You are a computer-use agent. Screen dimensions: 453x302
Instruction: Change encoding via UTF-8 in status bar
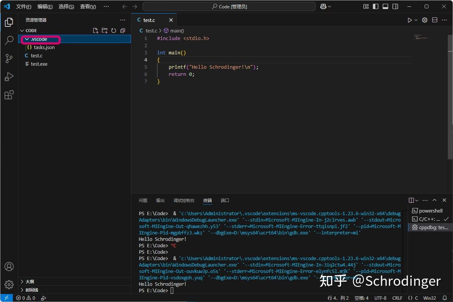pos(381,298)
